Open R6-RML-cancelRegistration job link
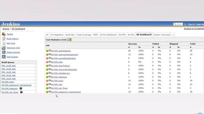 [63, 58]
